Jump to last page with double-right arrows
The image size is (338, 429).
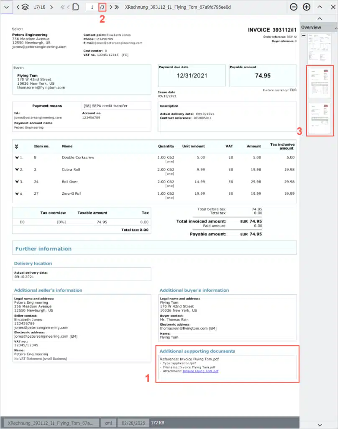(117, 7)
